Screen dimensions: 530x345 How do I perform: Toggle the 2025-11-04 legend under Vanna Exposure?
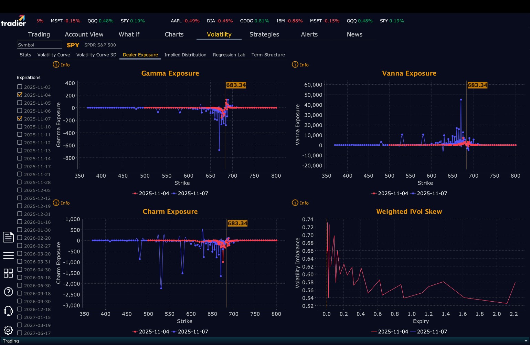tap(390, 194)
